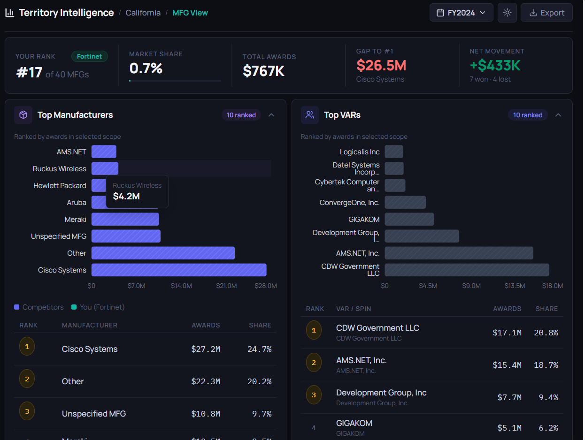The width and height of the screenshot is (585, 440).
Task: Click the Datel Systems chart bar
Action: click(x=394, y=169)
